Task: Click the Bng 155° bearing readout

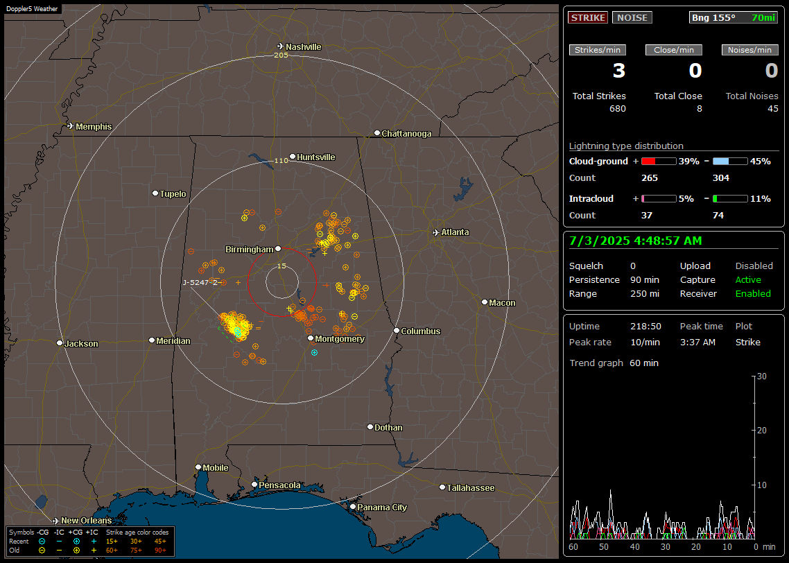Action: click(x=713, y=17)
